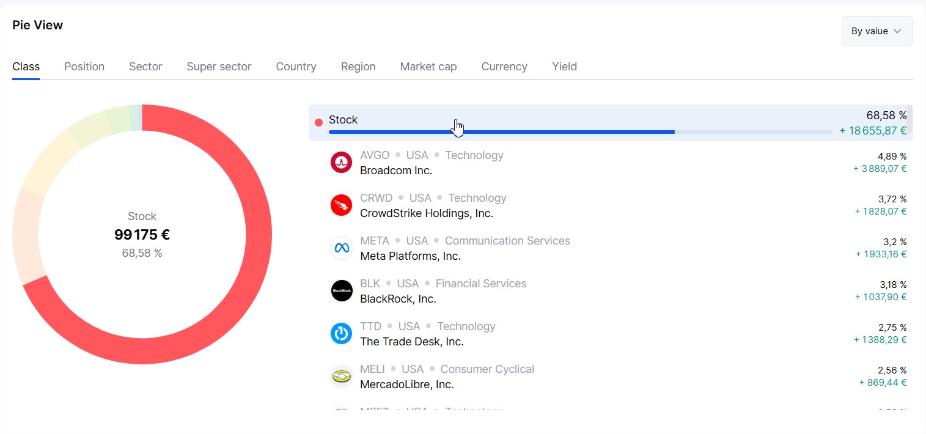Click the + 18 655,87 € stock gain

[x=873, y=130]
